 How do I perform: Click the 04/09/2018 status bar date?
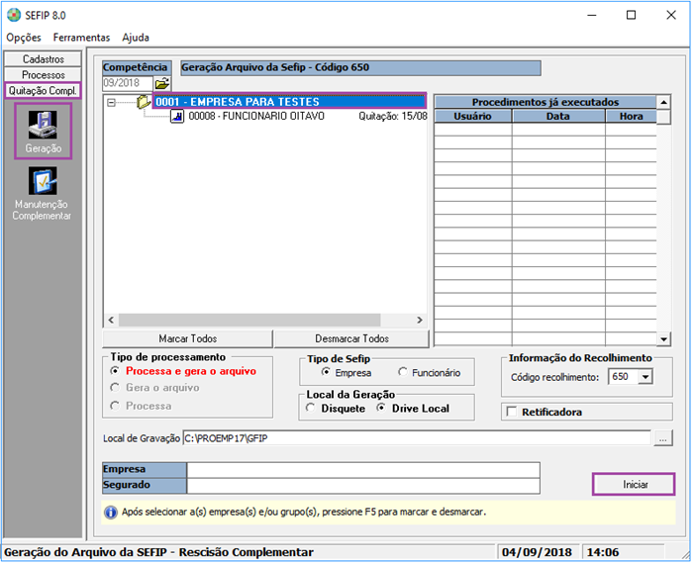click(x=538, y=552)
